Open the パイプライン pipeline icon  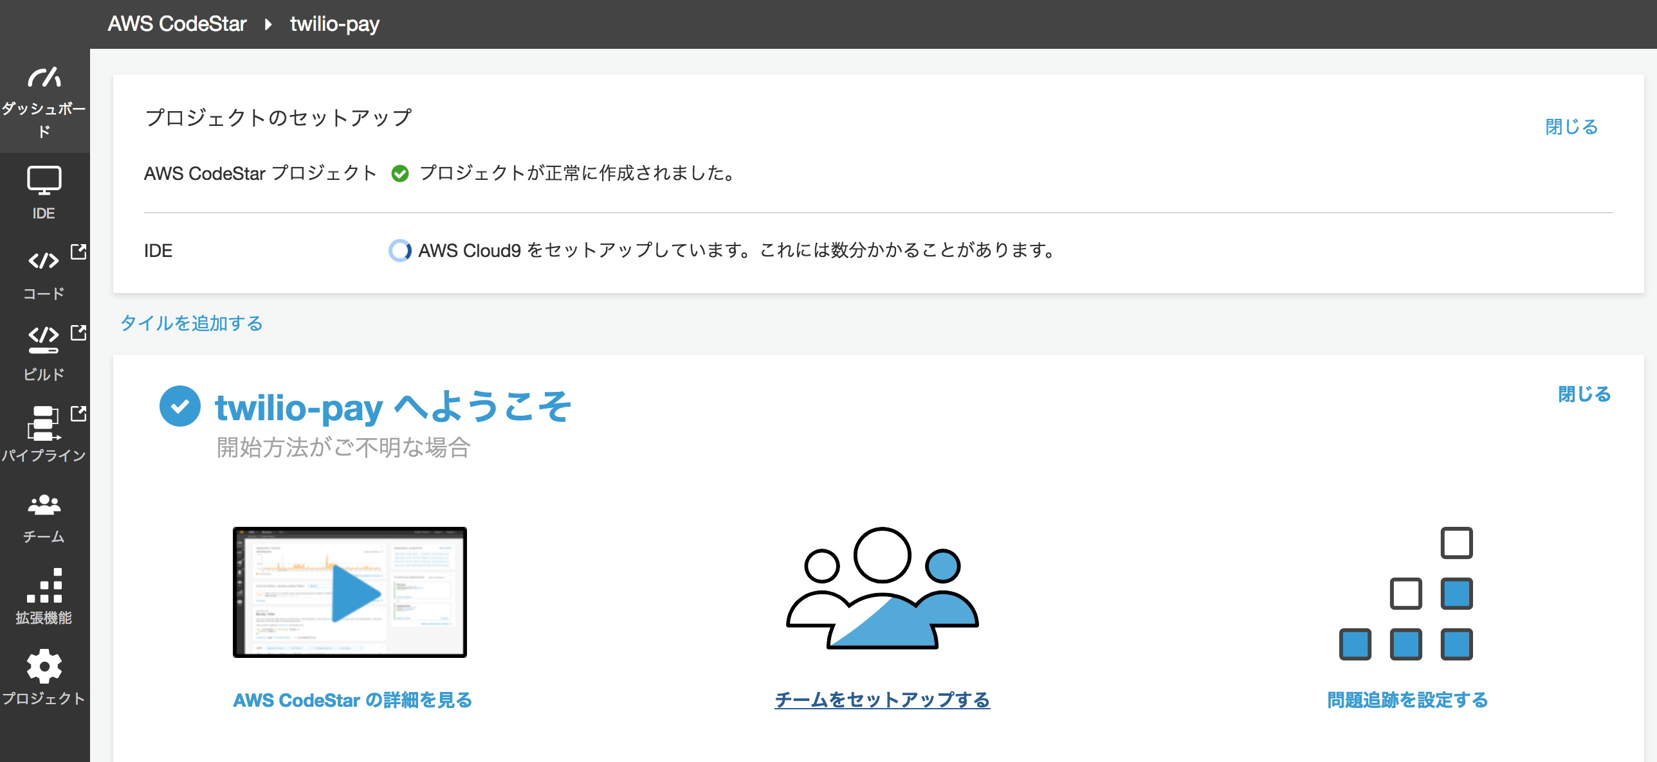(44, 423)
